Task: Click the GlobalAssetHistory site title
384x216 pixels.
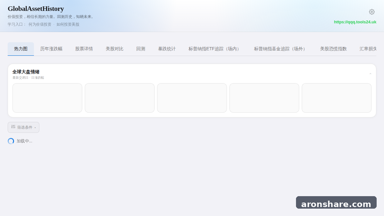Action: point(36,9)
